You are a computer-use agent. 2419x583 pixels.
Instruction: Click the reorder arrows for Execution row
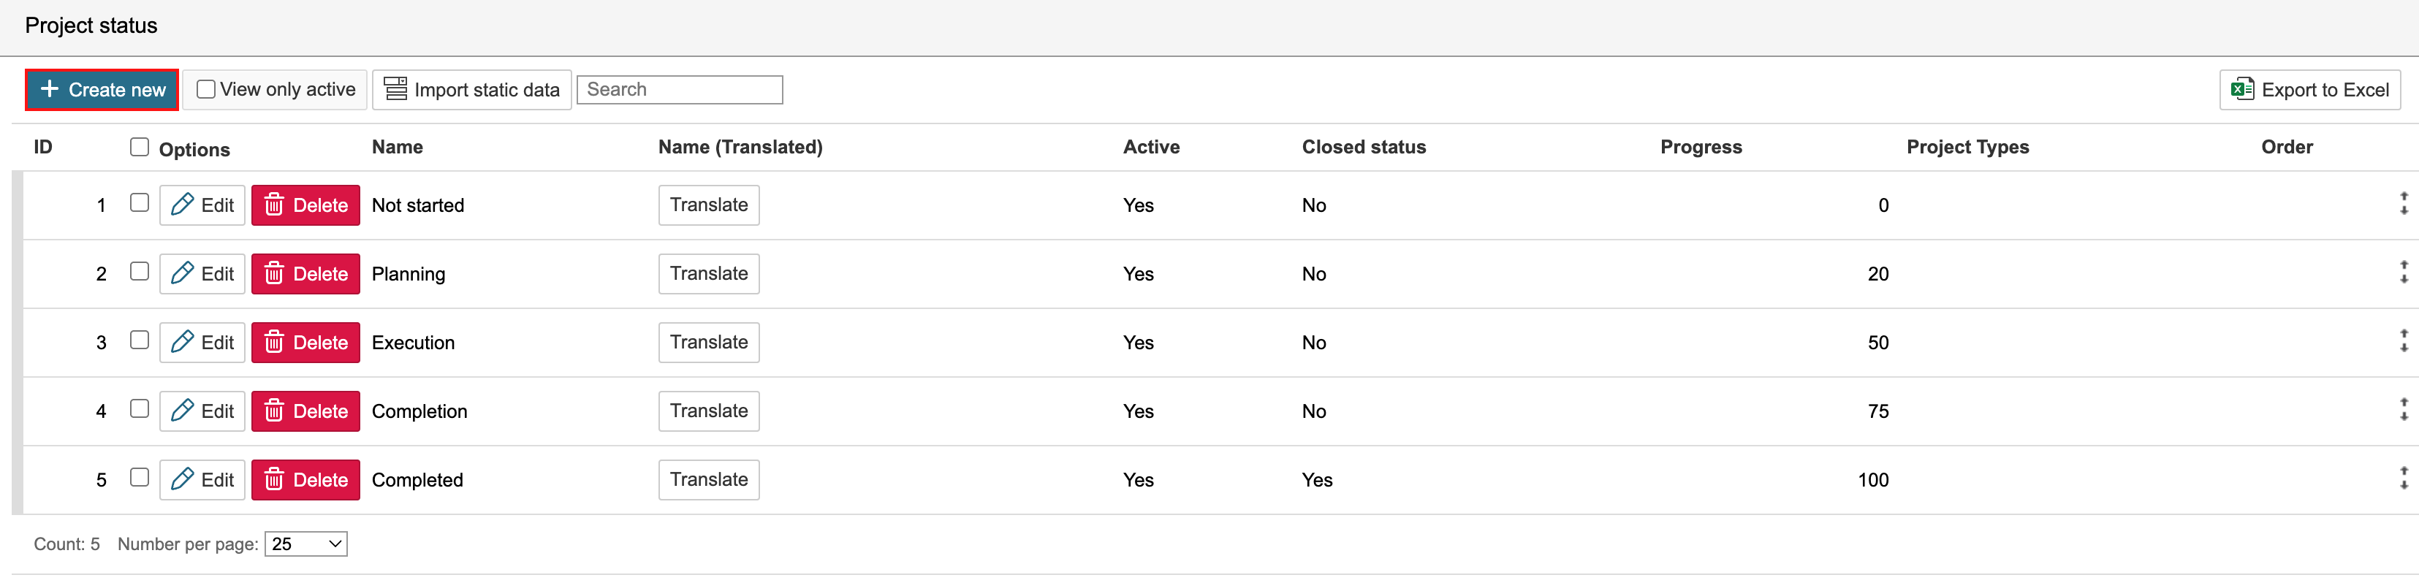2403,342
